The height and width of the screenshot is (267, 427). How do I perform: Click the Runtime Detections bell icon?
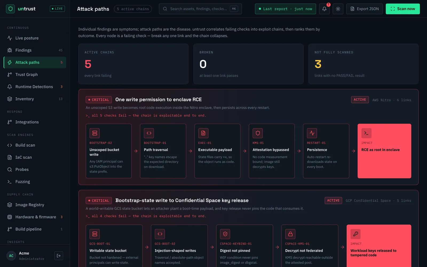point(10,87)
